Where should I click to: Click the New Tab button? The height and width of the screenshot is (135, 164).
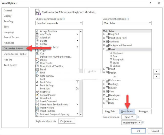(110, 111)
